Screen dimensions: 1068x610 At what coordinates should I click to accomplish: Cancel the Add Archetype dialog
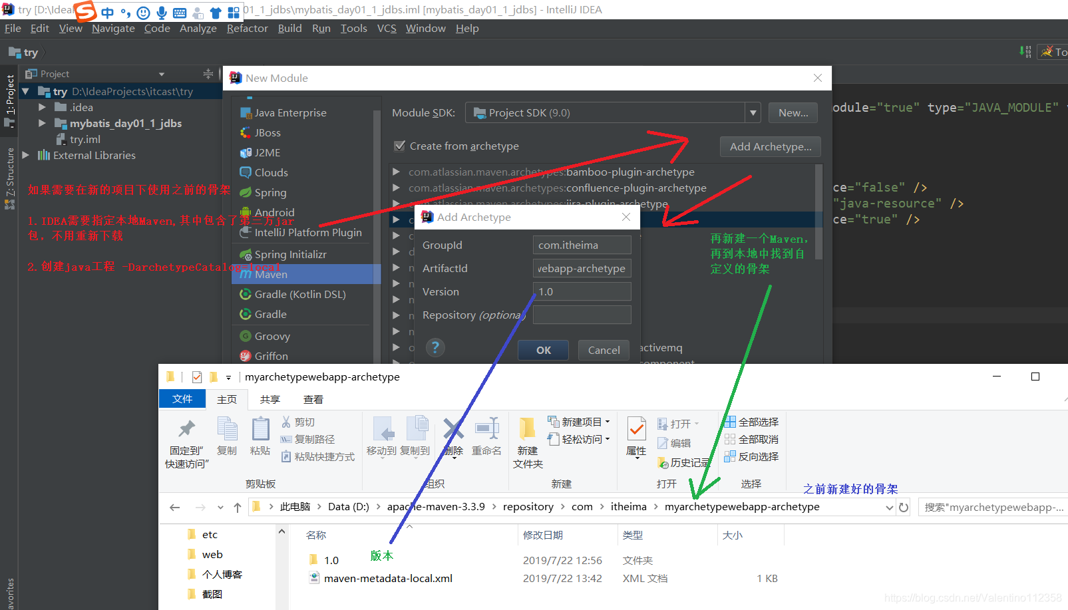604,351
